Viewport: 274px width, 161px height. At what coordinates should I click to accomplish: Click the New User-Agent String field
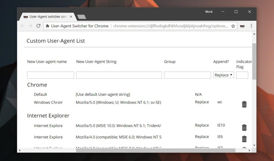pos(119,75)
